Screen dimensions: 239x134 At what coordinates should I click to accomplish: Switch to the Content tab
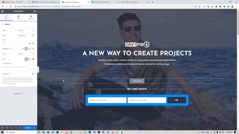click(6, 17)
